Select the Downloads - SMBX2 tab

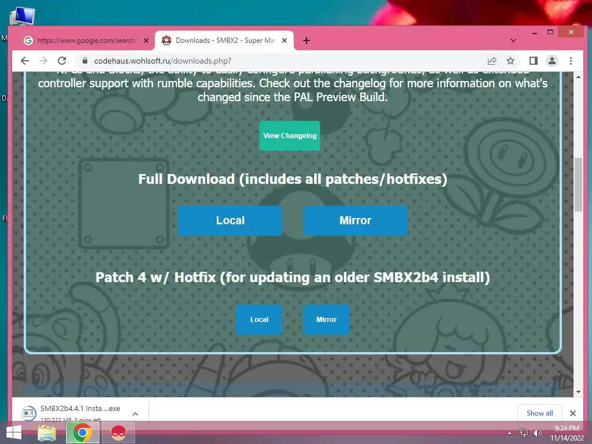[224, 40]
